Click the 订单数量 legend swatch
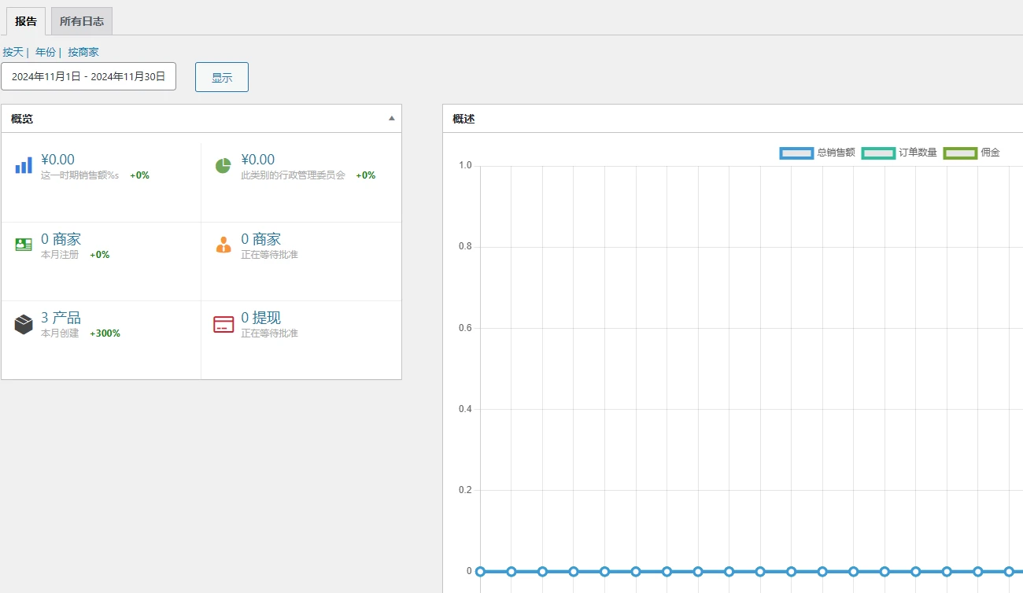This screenshot has height=593, width=1023. (x=877, y=153)
